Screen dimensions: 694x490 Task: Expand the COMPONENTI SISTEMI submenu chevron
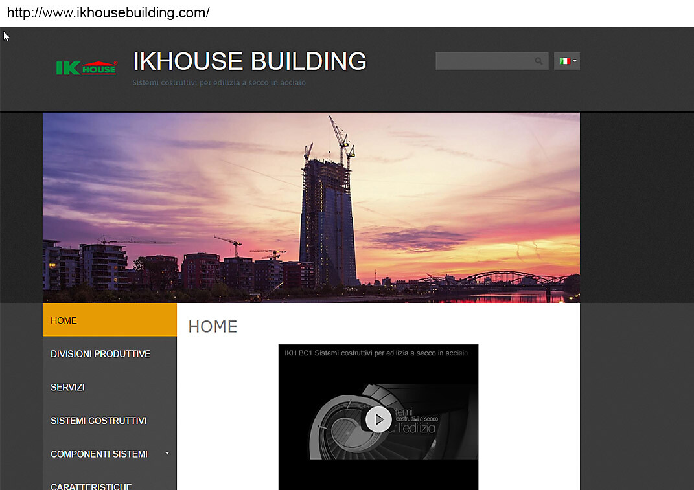[167, 454]
